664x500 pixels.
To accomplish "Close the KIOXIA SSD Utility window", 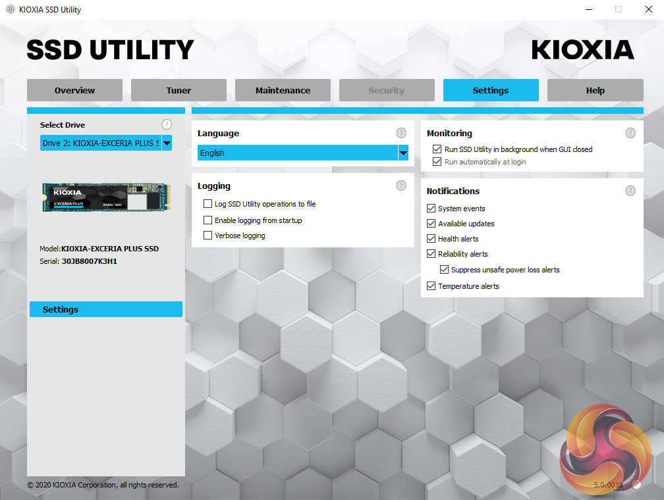I will click(x=648, y=9).
